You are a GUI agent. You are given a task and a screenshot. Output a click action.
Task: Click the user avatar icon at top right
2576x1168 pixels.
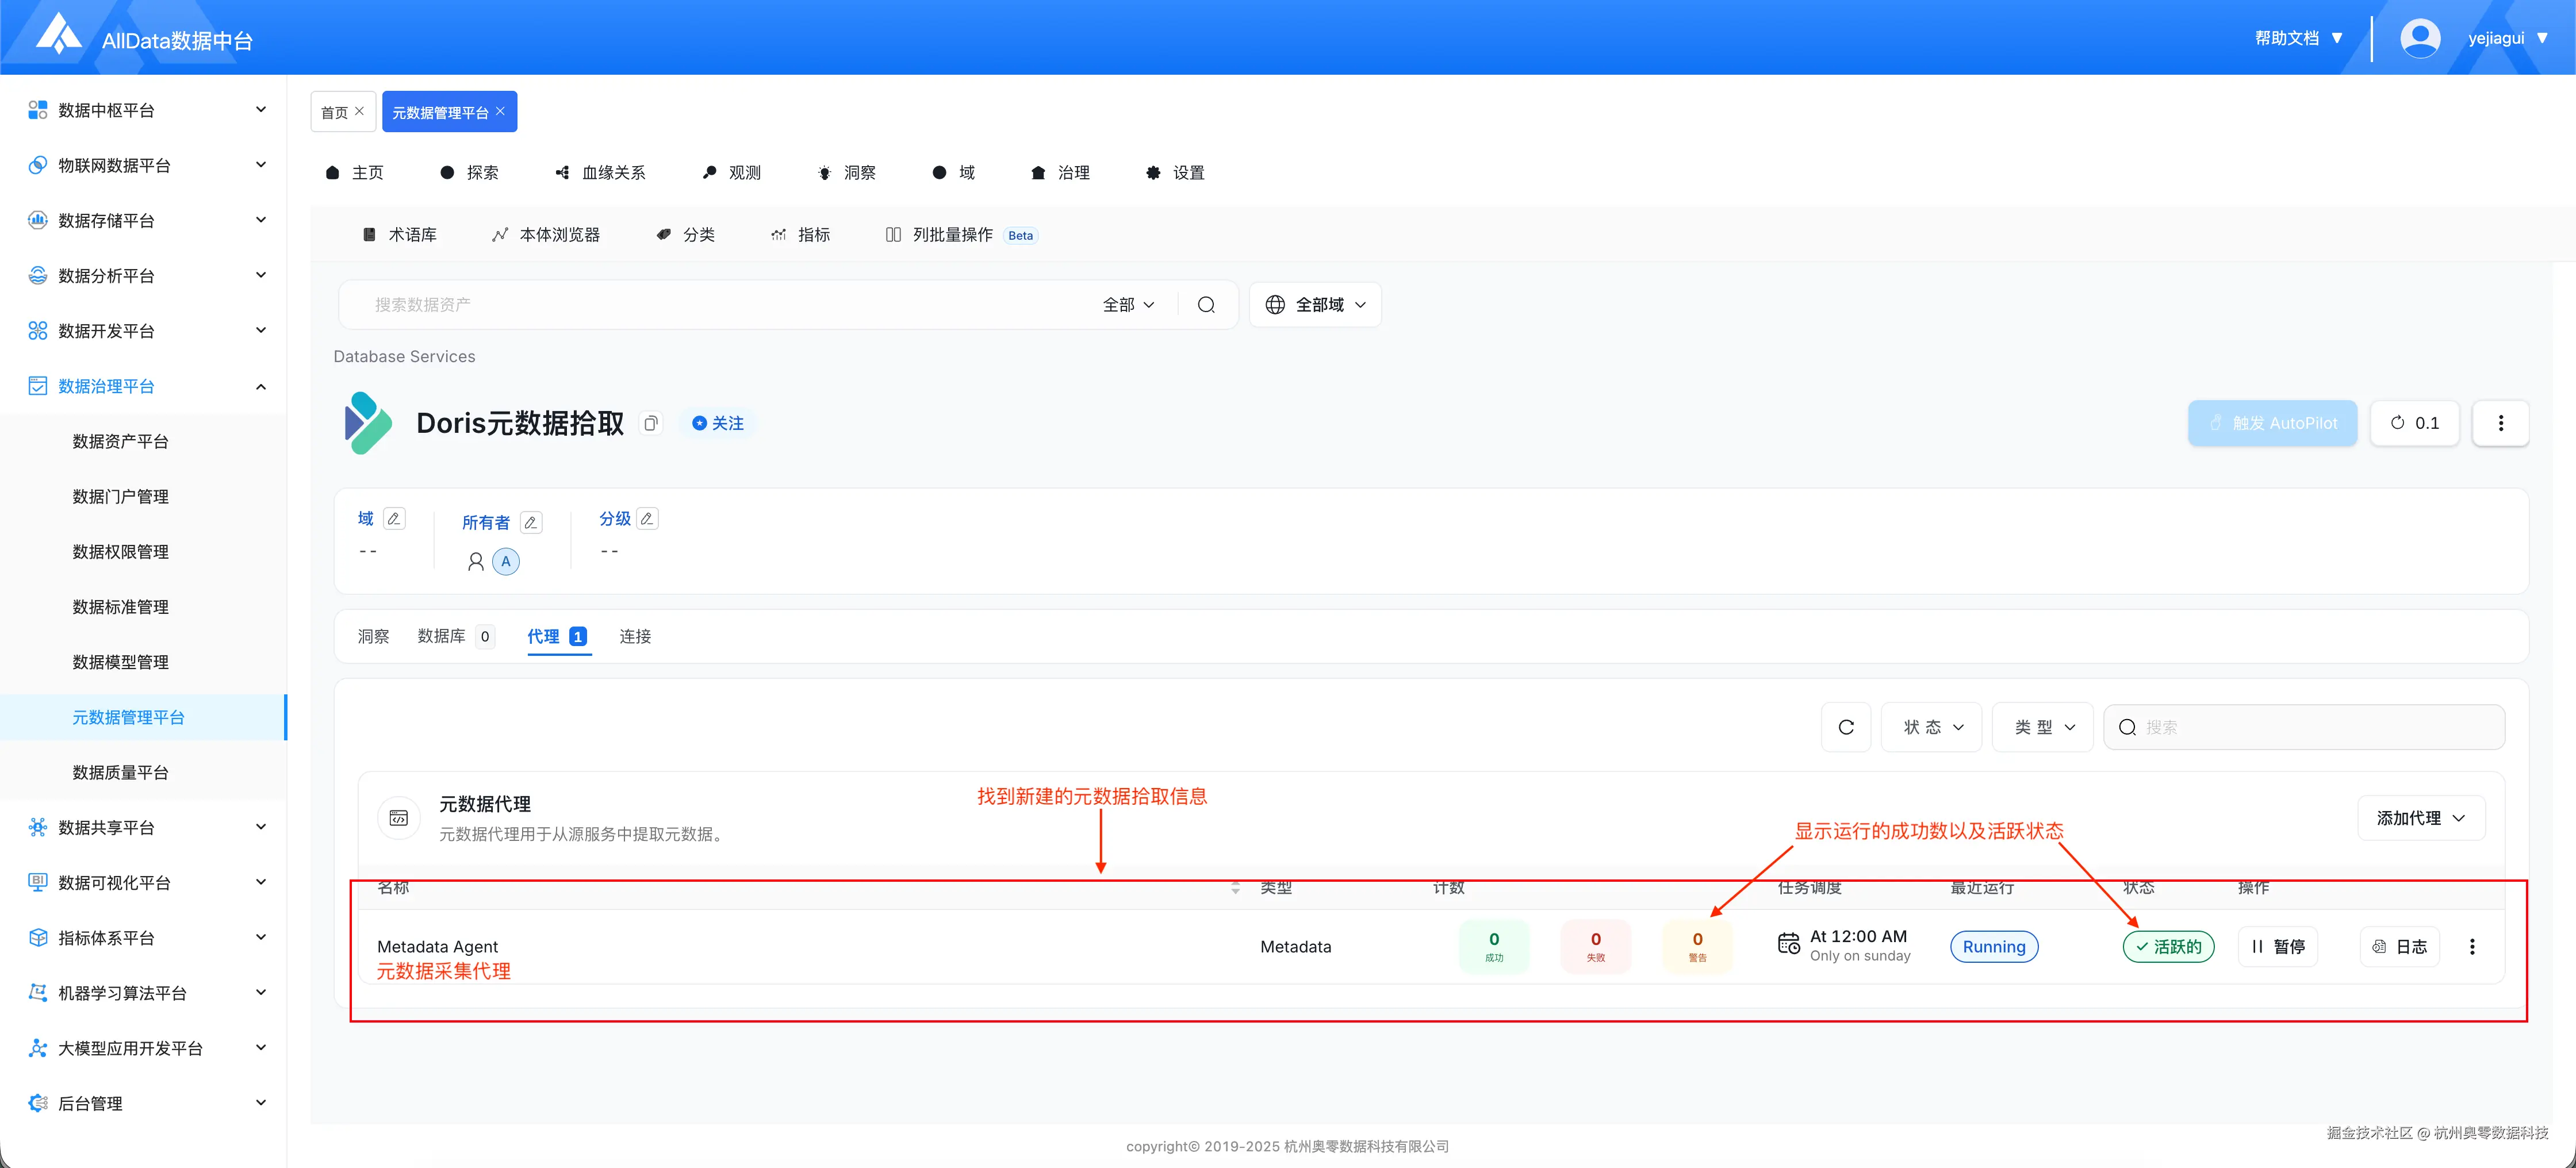tap(2419, 38)
